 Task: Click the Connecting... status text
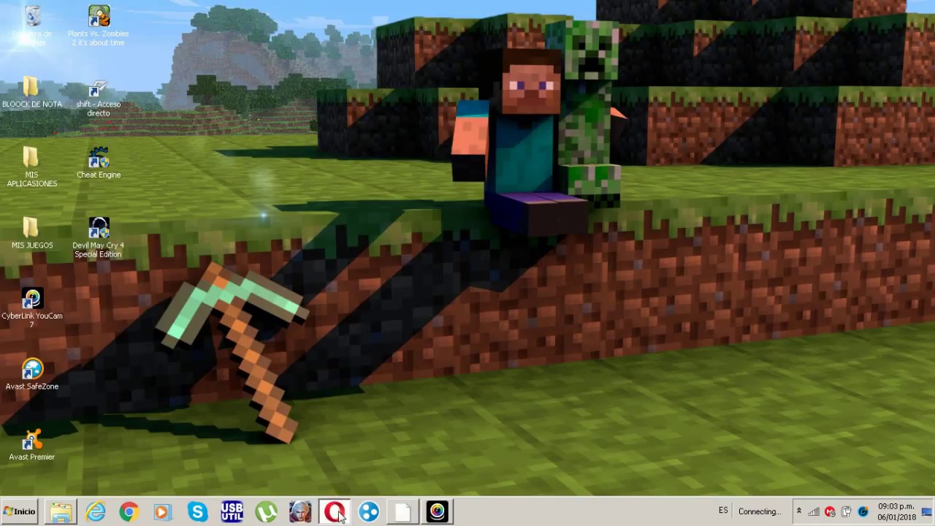pos(760,511)
